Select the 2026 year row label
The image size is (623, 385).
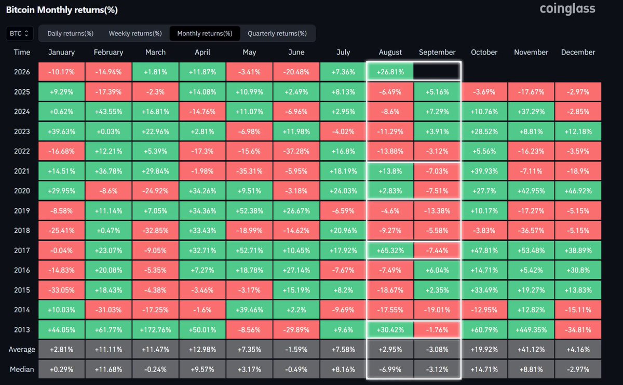point(22,72)
